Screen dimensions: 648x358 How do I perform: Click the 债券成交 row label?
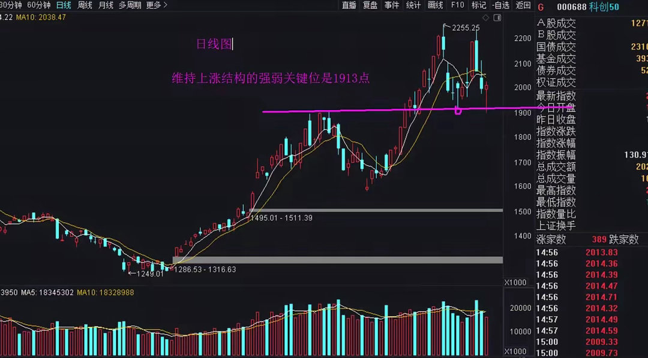coord(556,71)
